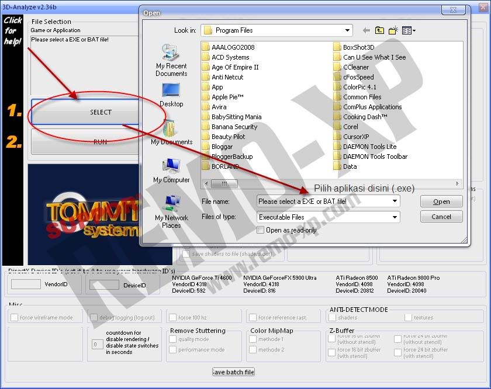
Task: Click the Open button
Action: 441,202
